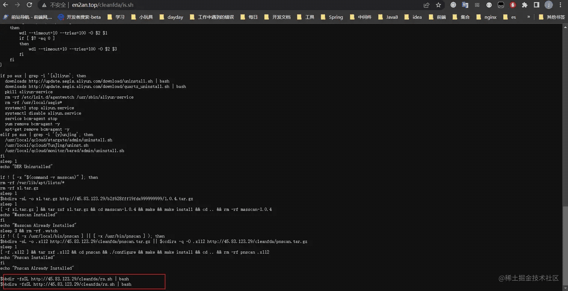Viewport: 568px width, 291px height.
Task: Open the 学习 bookmark folder
Action: [116, 17]
